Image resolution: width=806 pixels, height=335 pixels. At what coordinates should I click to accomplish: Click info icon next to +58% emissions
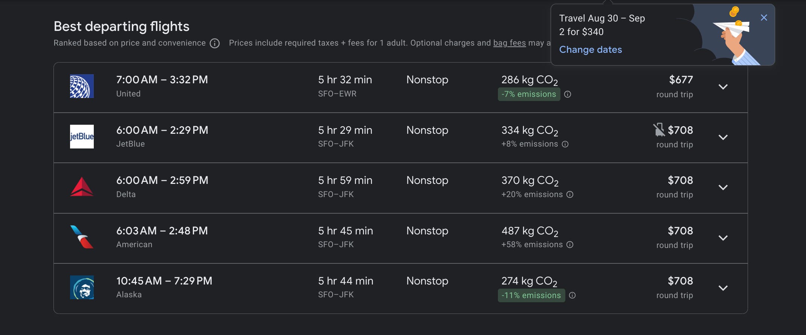(x=570, y=245)
